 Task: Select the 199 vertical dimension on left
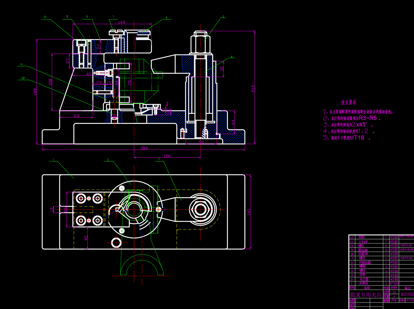(x=35, y=92)
